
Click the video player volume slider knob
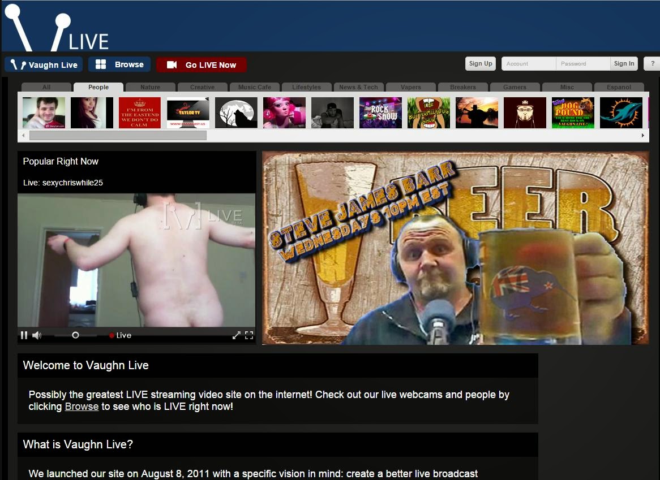pyautogui.click(x=75, y=335)
